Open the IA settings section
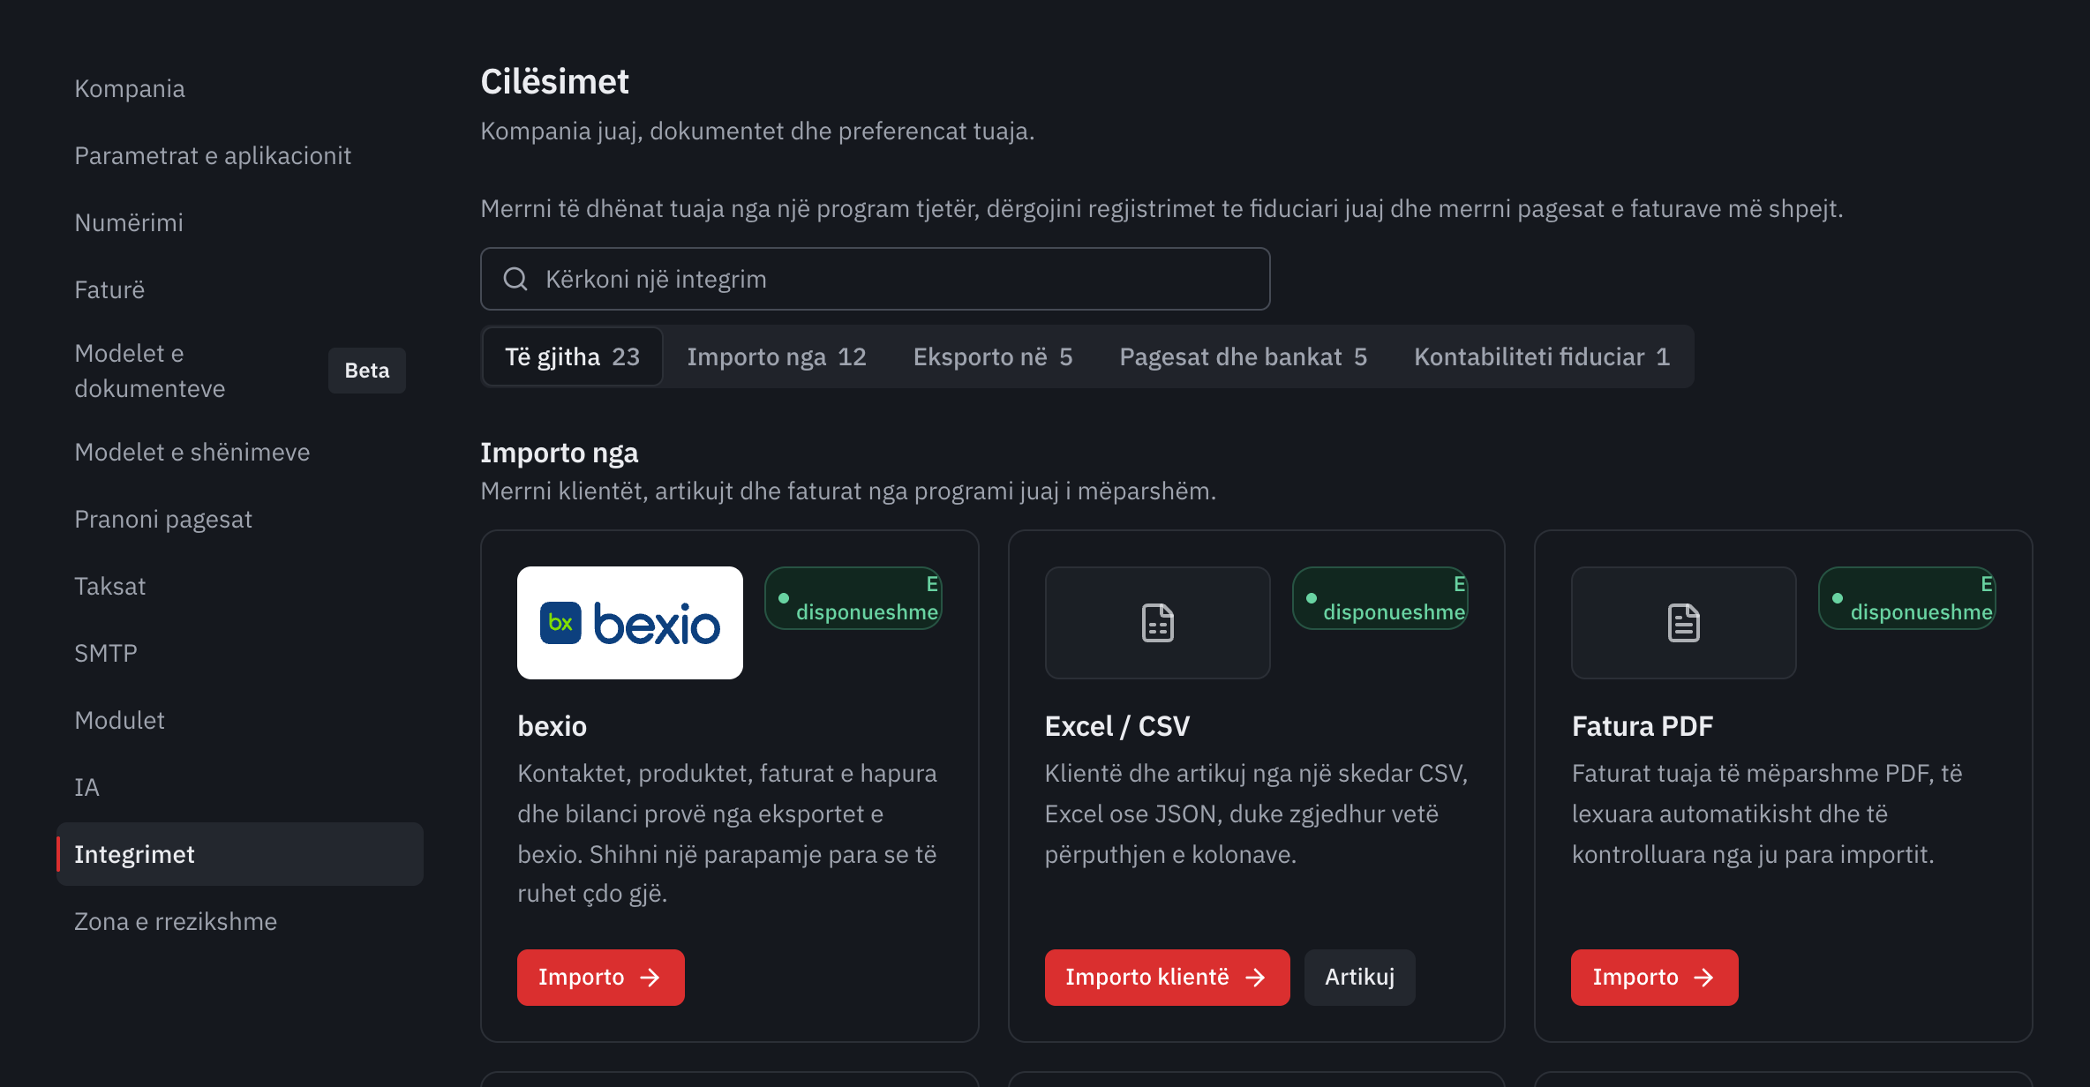 coord(240,787)
